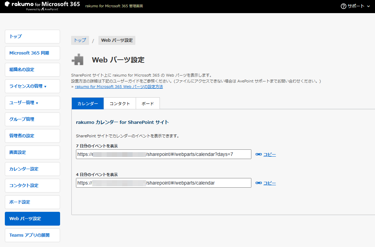Open Teams アプリの展開 in sidebar
Viewport: 375px width, 247px height.
click(x=32, y=235)
